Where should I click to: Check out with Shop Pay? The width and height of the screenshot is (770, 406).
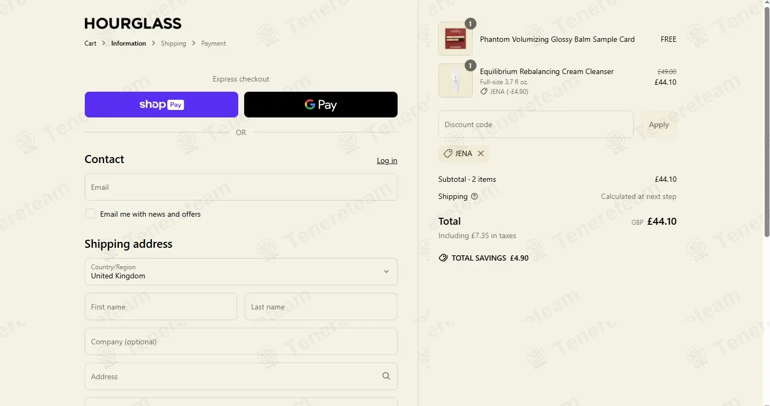162,105
